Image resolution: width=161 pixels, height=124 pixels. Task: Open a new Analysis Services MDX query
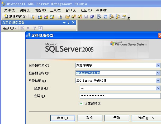click(40, 17)
